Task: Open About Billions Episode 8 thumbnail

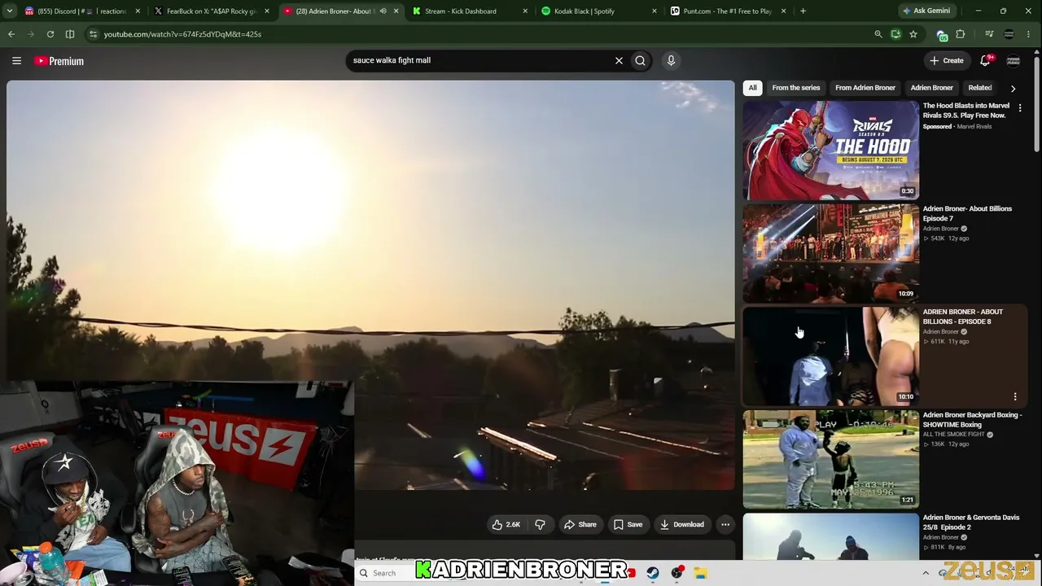Action: tap(830, 356)
